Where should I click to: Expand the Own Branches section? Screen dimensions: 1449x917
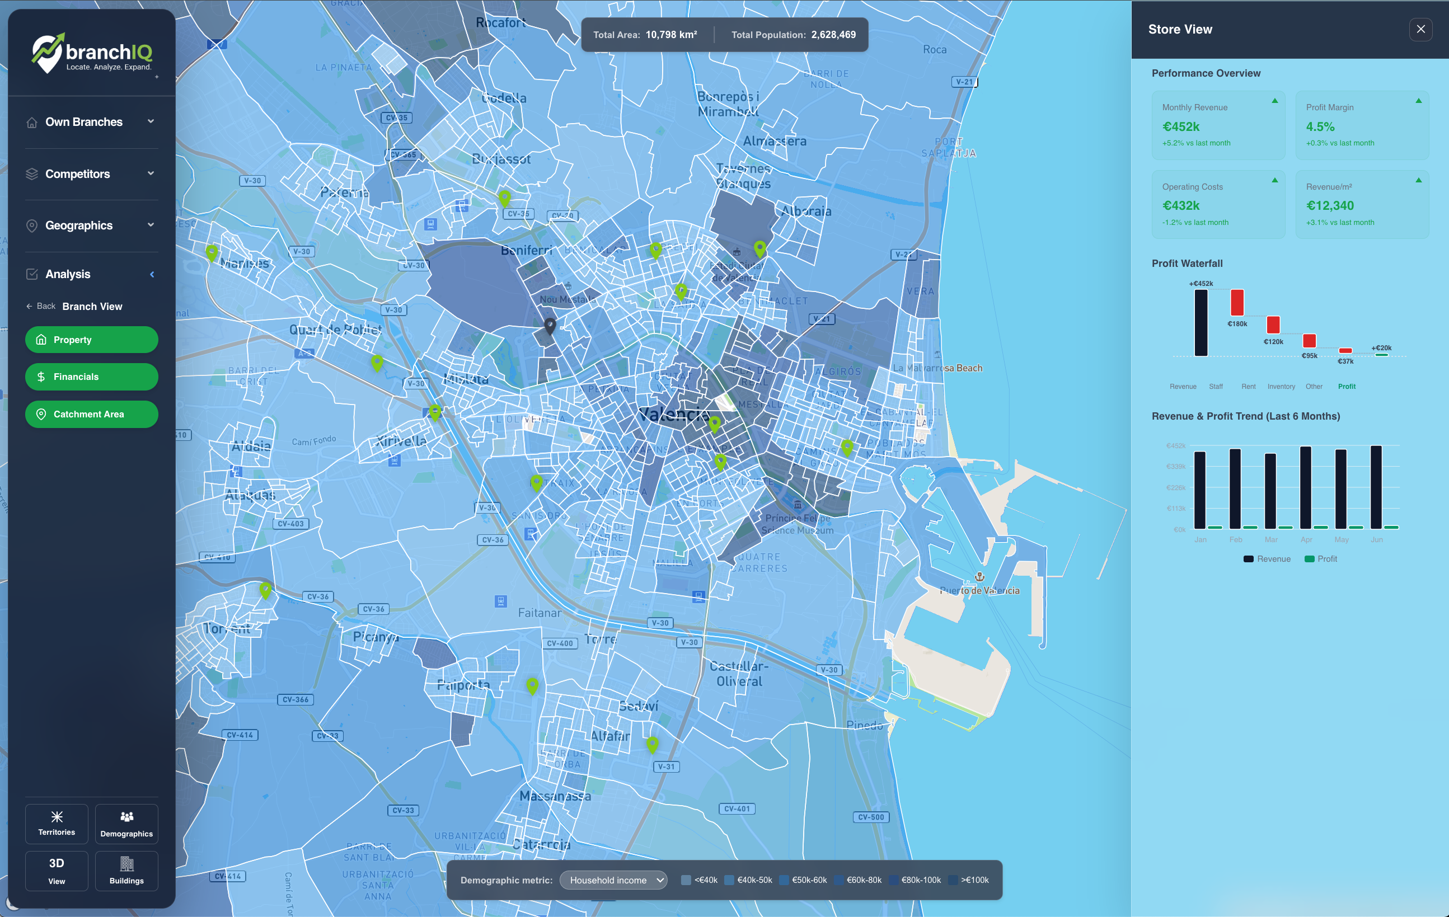click(151, 121)
